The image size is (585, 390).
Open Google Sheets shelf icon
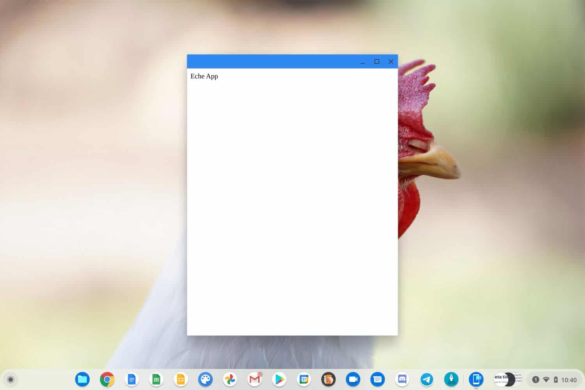(156, 379)
